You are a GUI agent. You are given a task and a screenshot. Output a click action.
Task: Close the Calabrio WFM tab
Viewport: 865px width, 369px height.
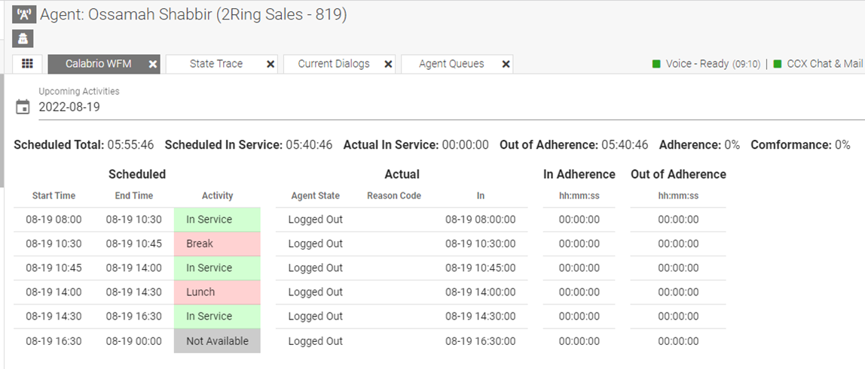[x=153, y=65]
